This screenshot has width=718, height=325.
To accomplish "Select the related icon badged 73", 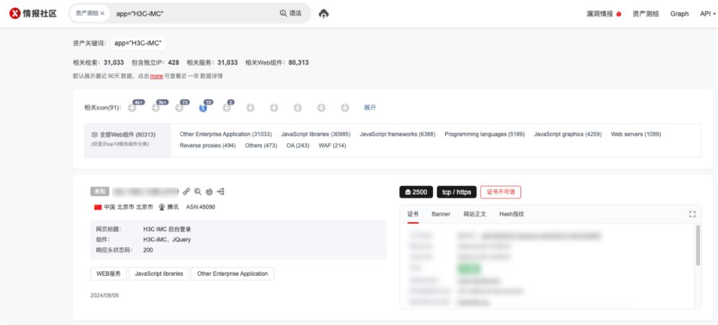I will (179, 108).
